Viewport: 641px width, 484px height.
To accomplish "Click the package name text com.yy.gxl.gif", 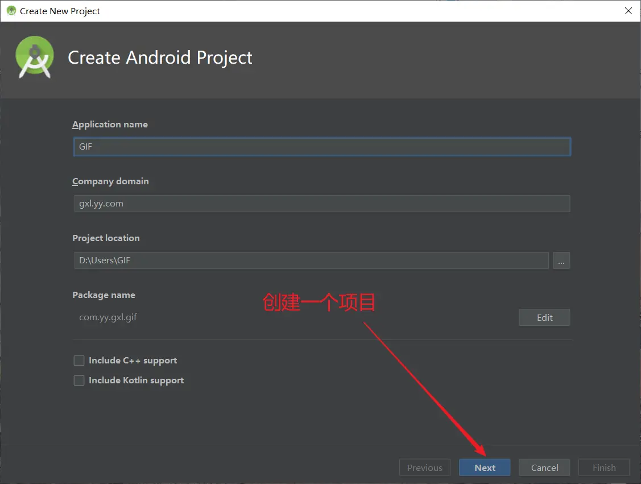I will pyautogui.click(x=108, y=317).
